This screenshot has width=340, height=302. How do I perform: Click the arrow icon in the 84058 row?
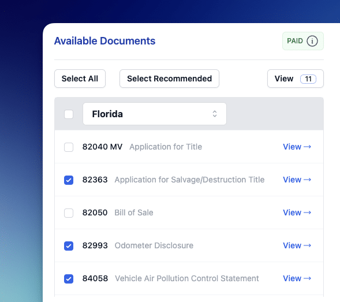(307, 278)
